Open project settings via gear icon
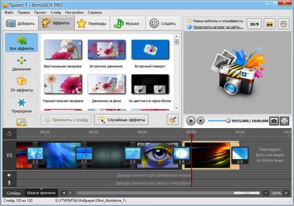The width and height of the screenshot is (294, 206). pyautogui.click(x=284, y=24)
